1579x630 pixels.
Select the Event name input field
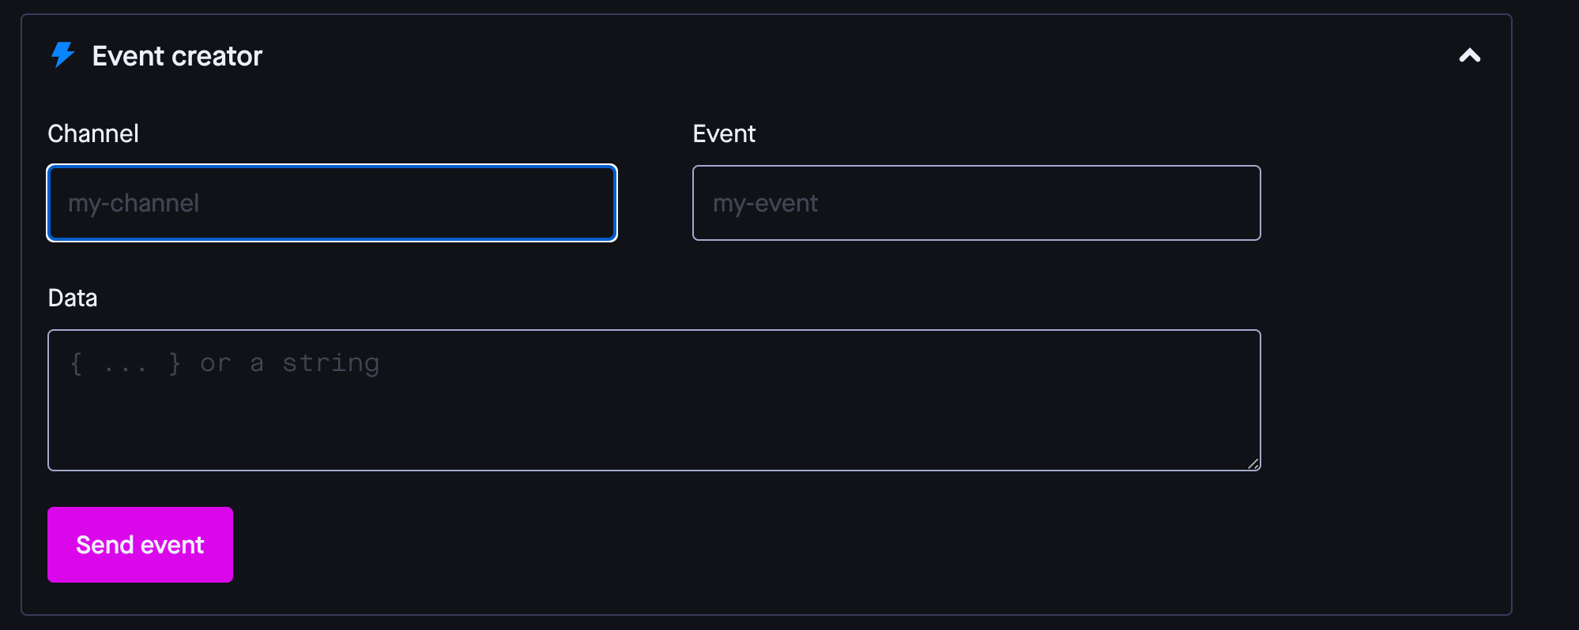coord(976,203)
